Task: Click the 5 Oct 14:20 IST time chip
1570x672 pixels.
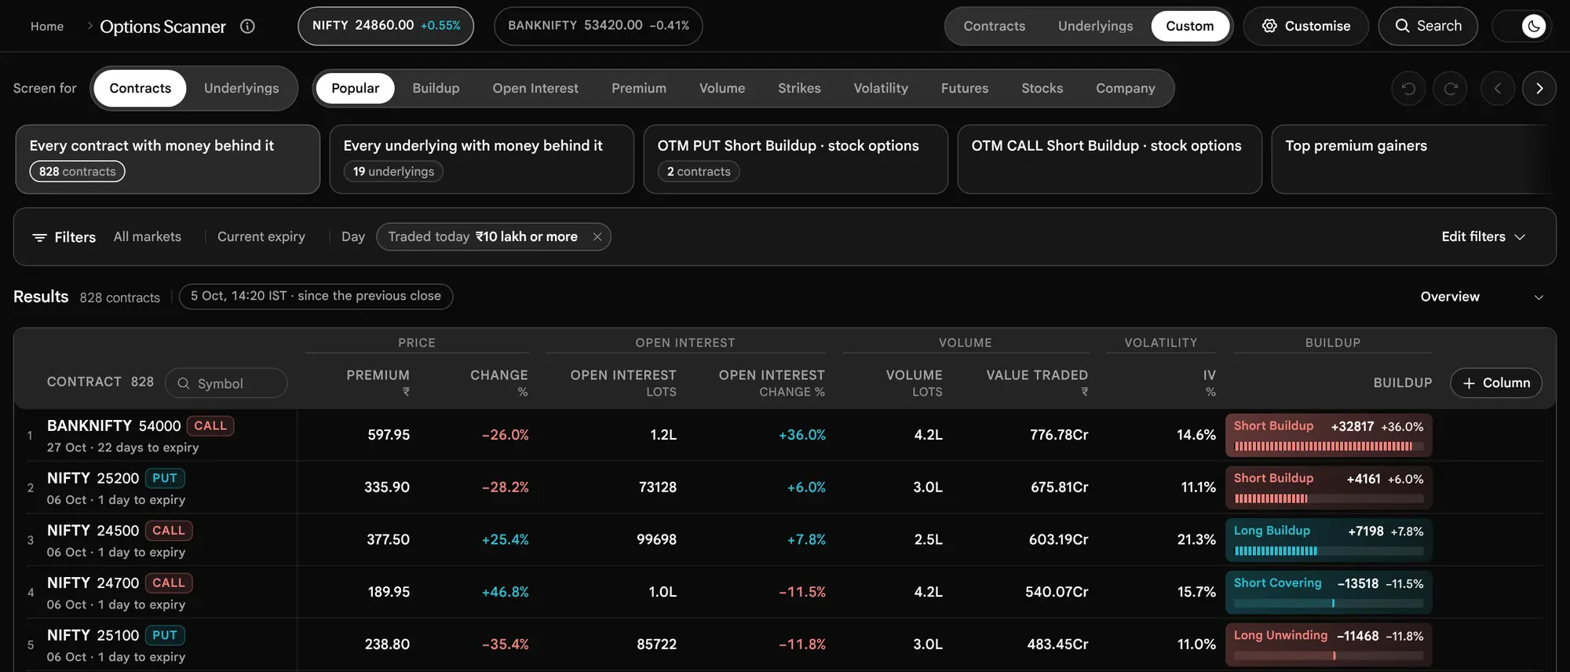Action: coord(316,296)
